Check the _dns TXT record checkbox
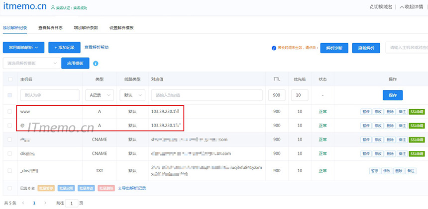 point(10,171)
